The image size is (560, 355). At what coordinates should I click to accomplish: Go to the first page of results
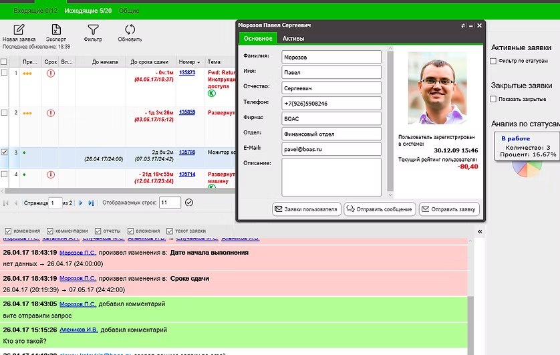pos(6,203)
